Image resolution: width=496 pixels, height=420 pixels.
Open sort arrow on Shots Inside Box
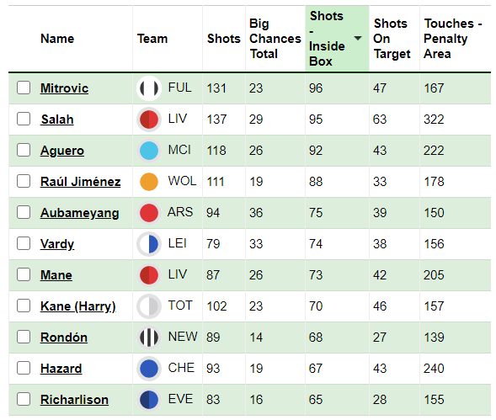358,38
